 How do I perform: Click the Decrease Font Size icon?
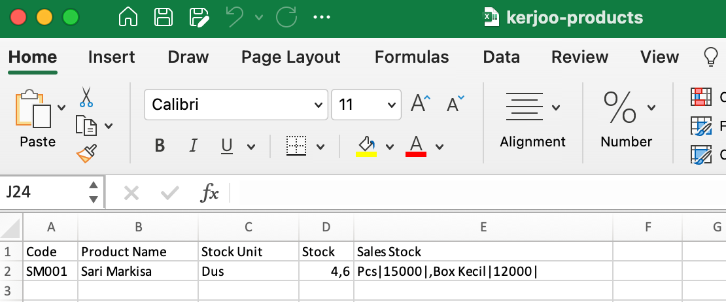[455, 104]
